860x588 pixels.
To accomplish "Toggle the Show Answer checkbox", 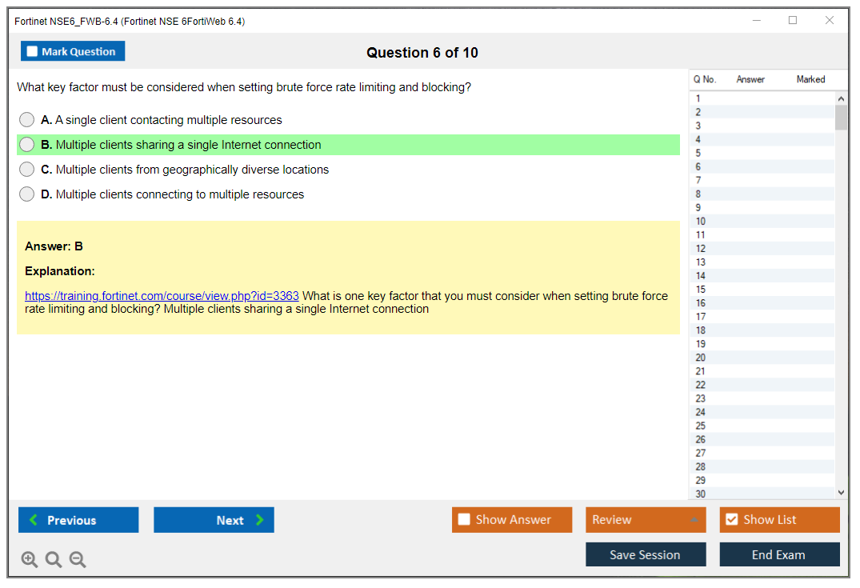I will (x=465, y=520).
